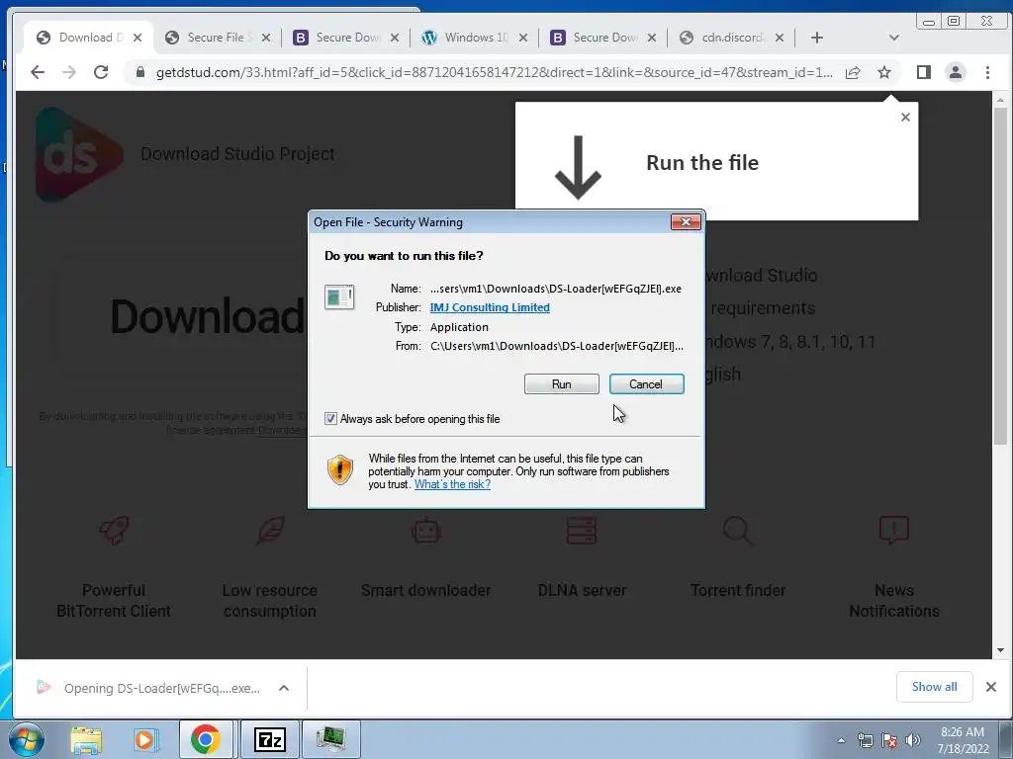1013x759 pixels.
Task: Close the Download tab
Action: (138, 38)
